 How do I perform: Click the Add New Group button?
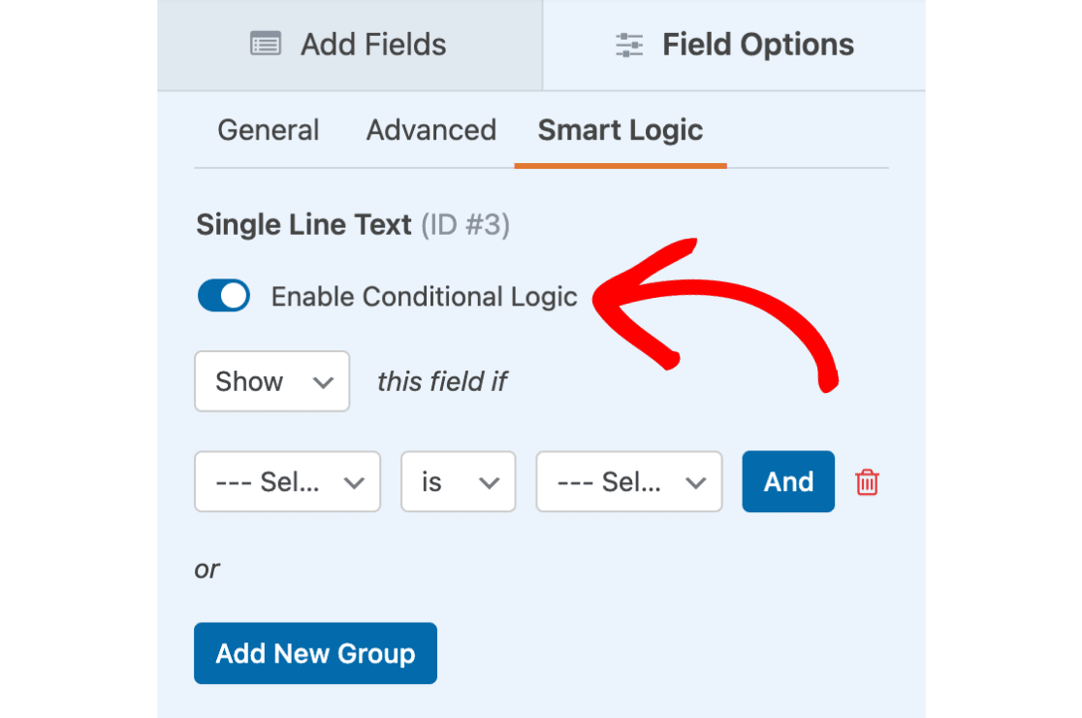[x=315, y=653]
